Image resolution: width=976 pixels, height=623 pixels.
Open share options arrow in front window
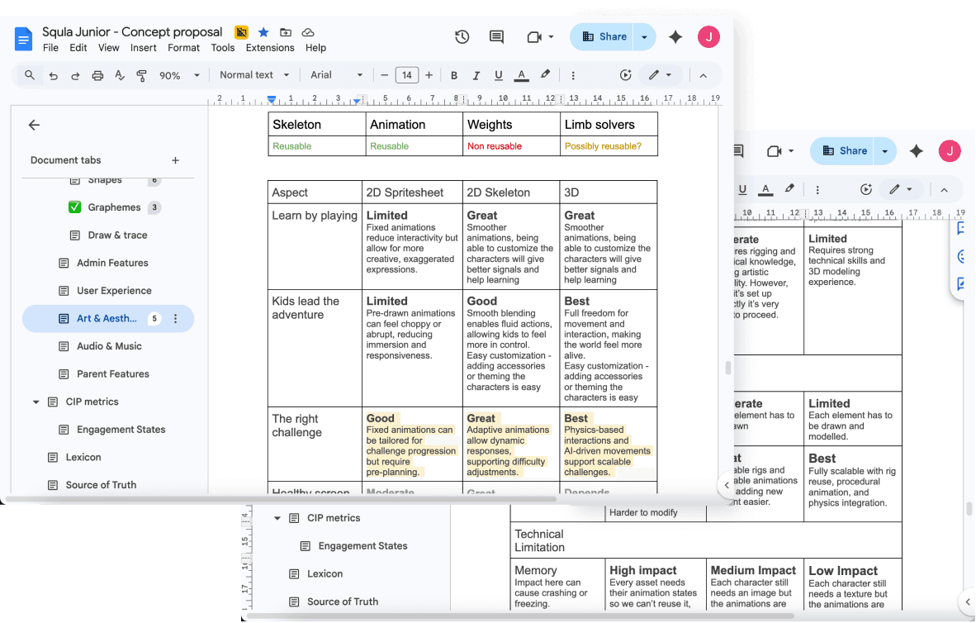coord(644,36)
